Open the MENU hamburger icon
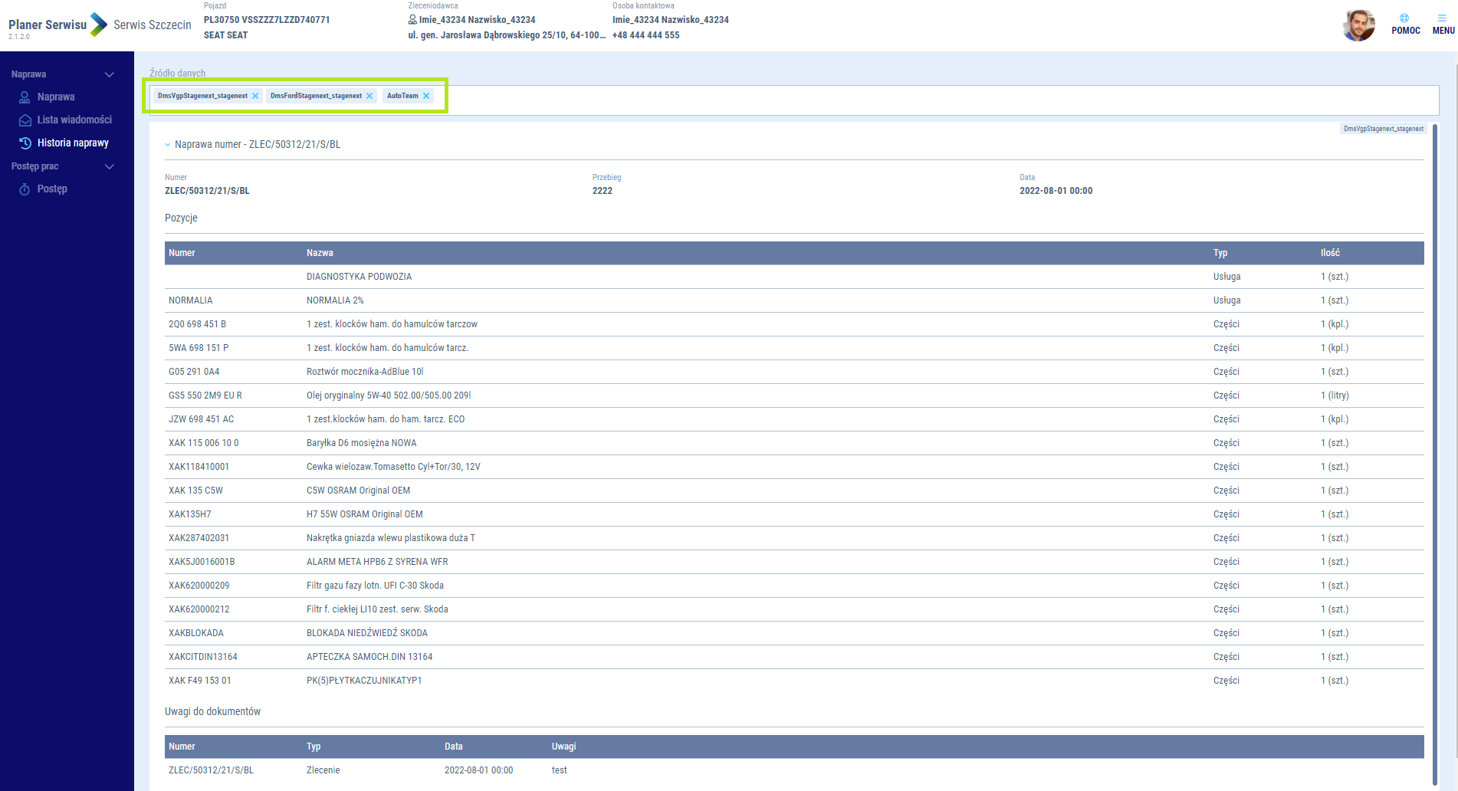This screenshot has height=791, width=1458. pyautogui.click(x=1442, y=18)
